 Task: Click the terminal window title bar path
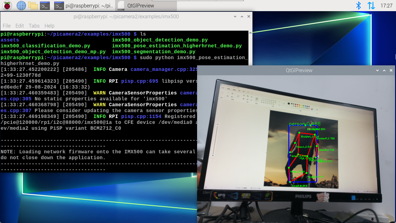[x=126, y=16]
